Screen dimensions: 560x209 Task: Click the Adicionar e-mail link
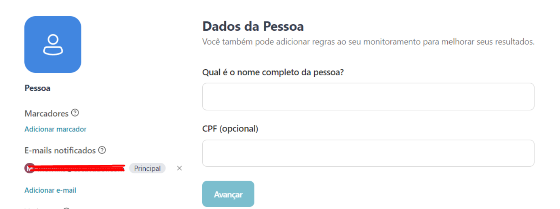click(x=50, y=190)
